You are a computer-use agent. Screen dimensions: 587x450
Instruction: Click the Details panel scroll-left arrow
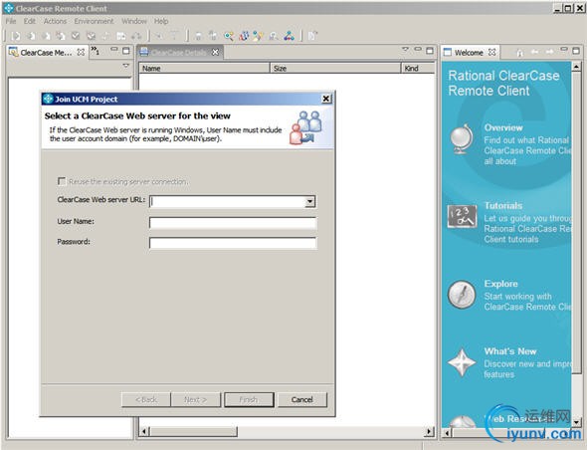144,432
